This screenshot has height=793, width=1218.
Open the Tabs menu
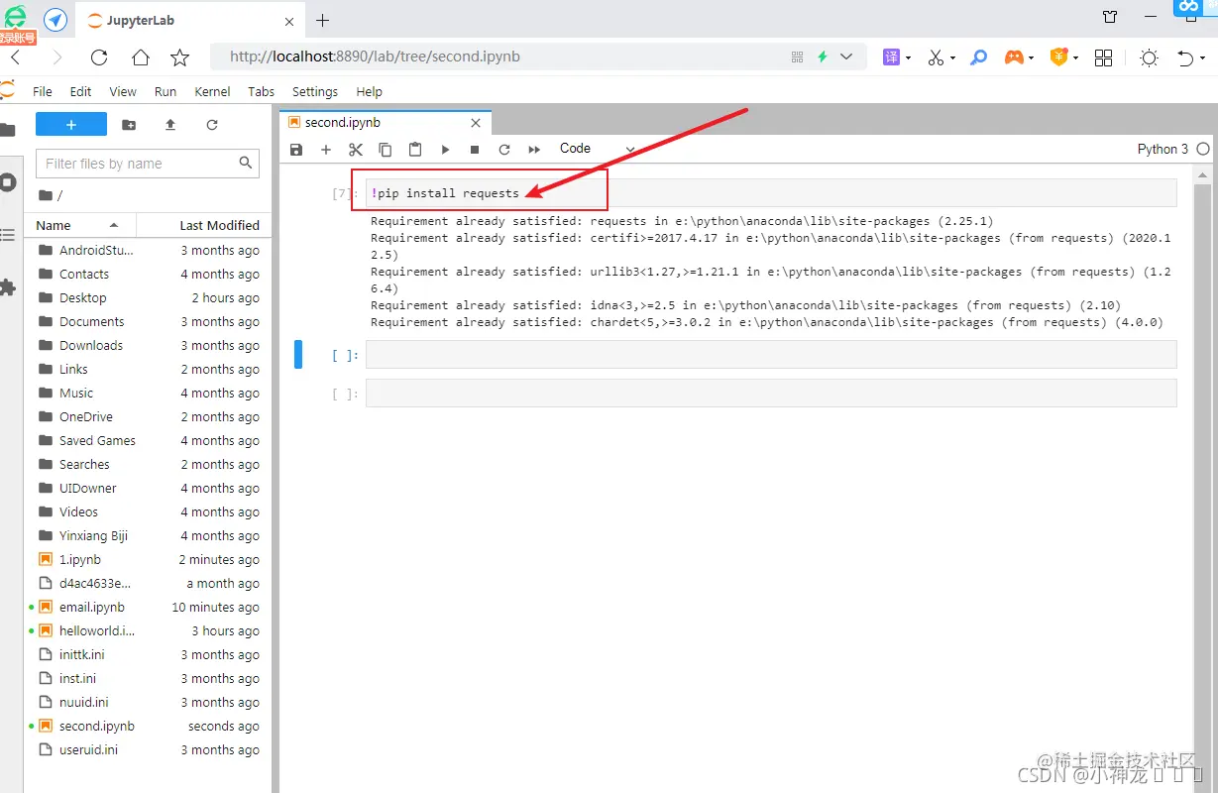tap(262, 91)
